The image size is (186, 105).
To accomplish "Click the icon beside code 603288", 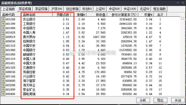I will 3,85.
